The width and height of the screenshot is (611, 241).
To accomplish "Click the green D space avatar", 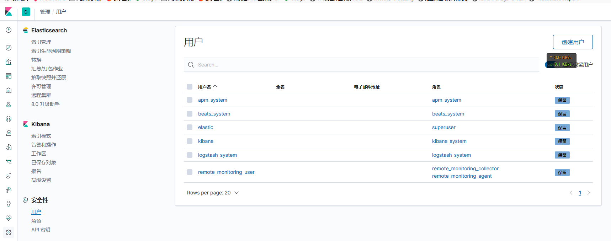I will pyautogui.click(x=26, y=12).
